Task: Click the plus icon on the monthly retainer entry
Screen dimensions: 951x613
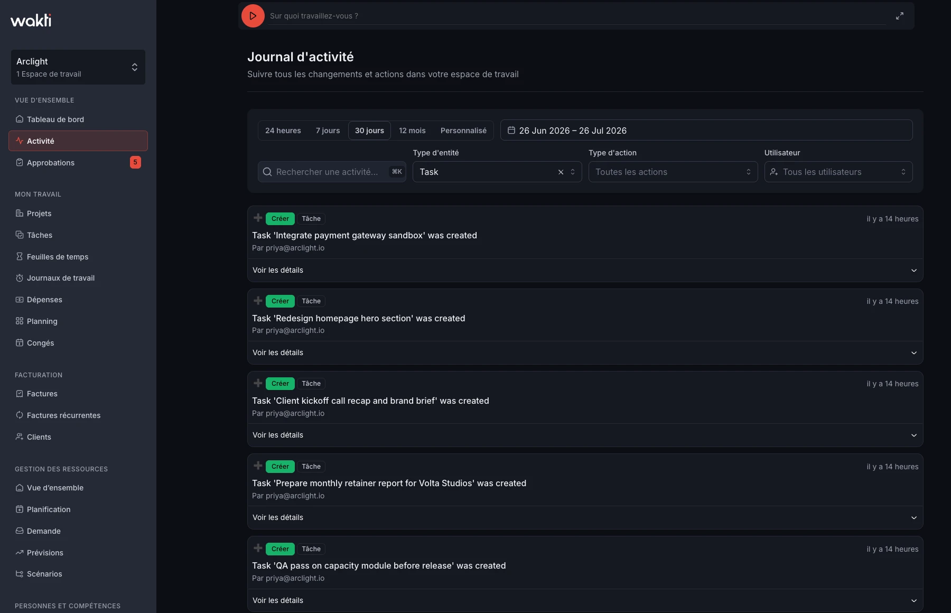Action: point(258,466)
